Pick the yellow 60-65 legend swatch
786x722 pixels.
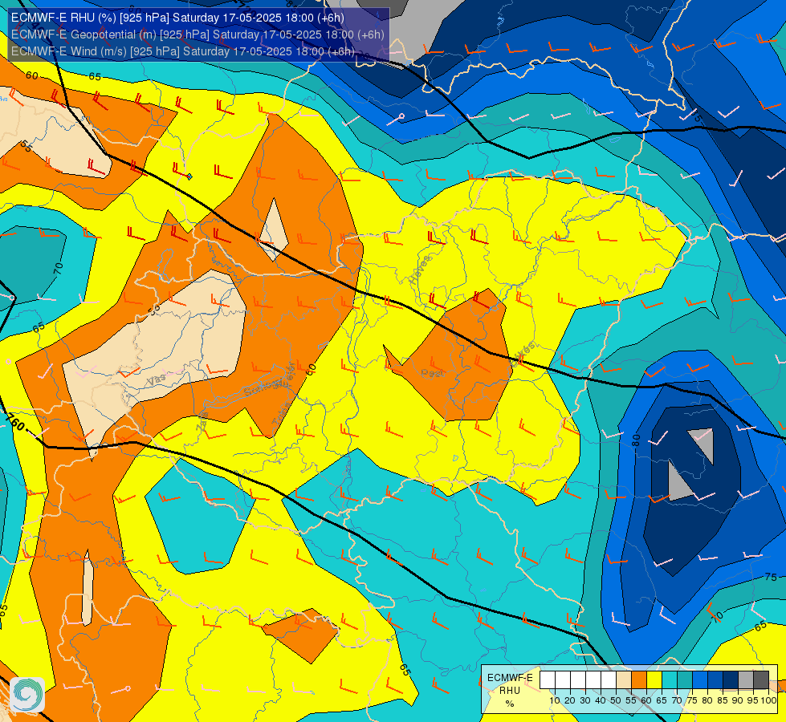click(x=654, y=680)
